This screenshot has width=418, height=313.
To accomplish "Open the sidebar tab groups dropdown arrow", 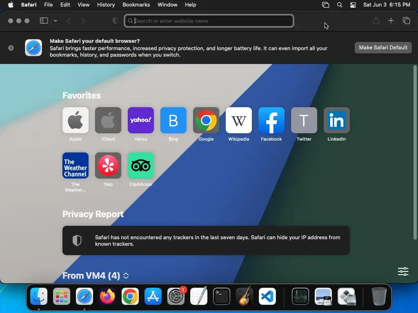I will [x=55, y=20].
